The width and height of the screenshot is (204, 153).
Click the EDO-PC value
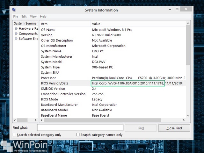point(98,51)
